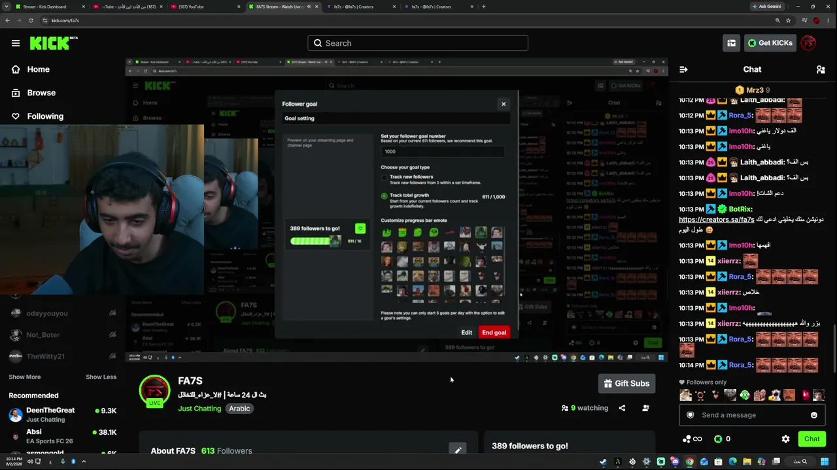Open chat settings gear
Image resolution: width=837 pixels, height=470 pixels.
pos(785,439)
